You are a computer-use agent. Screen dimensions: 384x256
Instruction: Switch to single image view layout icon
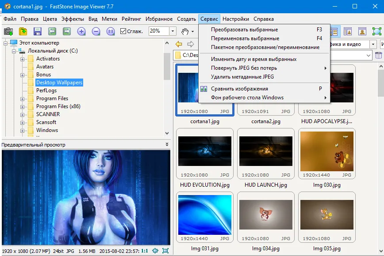[362, 31]
